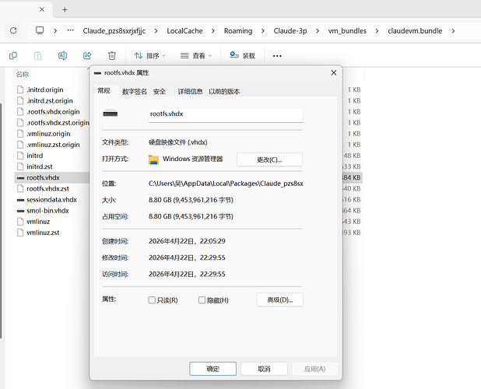481x389 pixels.
Task: Select the .vmlinuz.origin file
Action: click(x=48, y=134)
